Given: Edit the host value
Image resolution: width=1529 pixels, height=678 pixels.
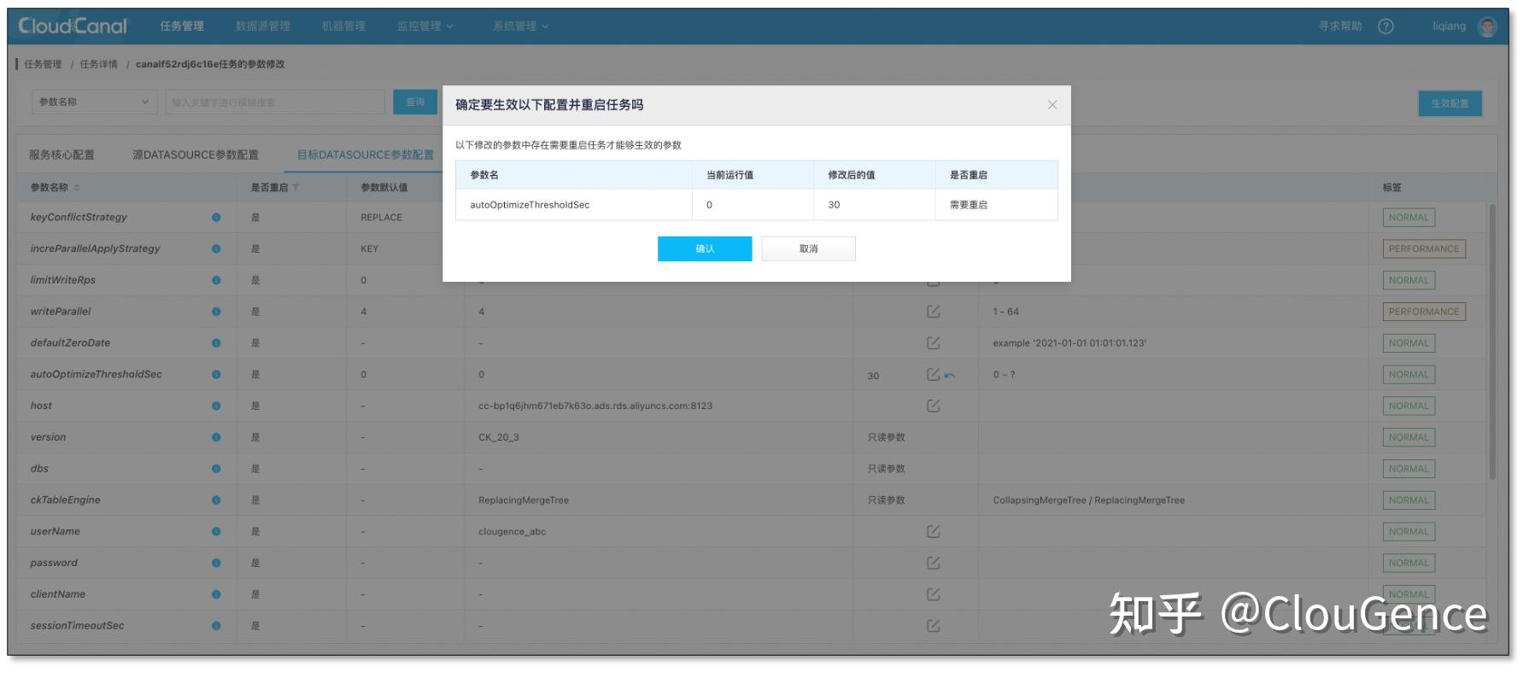Looking at the screenshot, I should click(x=934, y=406).
